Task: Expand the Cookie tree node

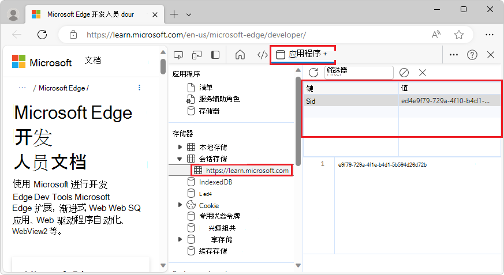Action: pyautogui.click(x=180, y=205)
